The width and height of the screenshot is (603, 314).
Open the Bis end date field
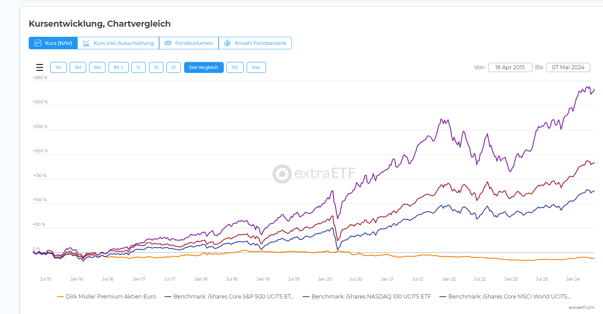[x=568, y=68]
